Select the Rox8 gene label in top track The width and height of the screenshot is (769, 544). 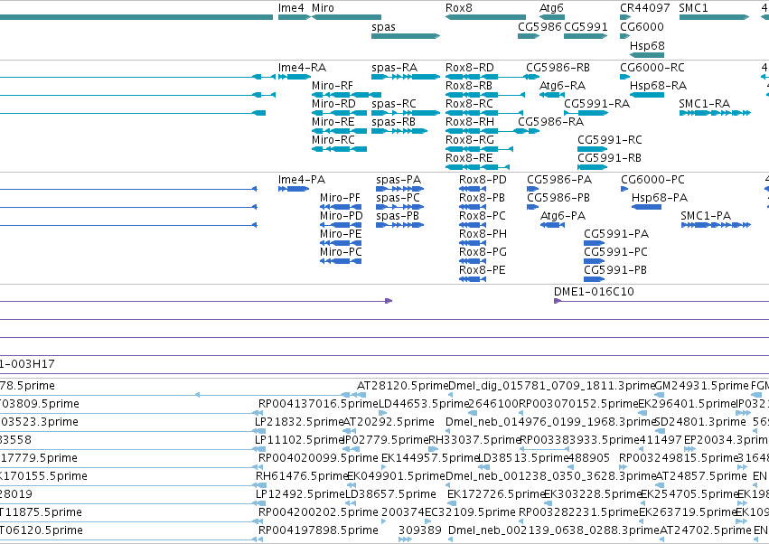pyautogui.click(x=458, y=8)
